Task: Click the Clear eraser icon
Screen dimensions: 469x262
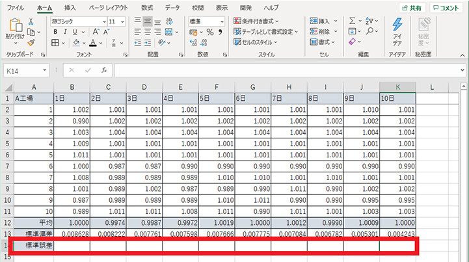Action: [352, 42]
